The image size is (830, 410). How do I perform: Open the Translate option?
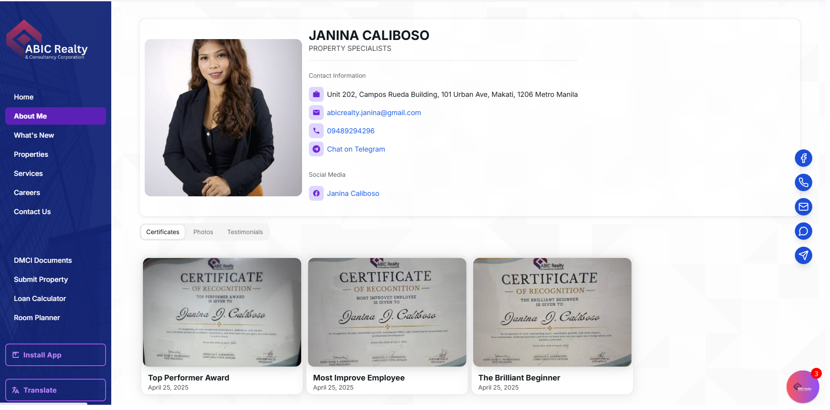point(55,390)
